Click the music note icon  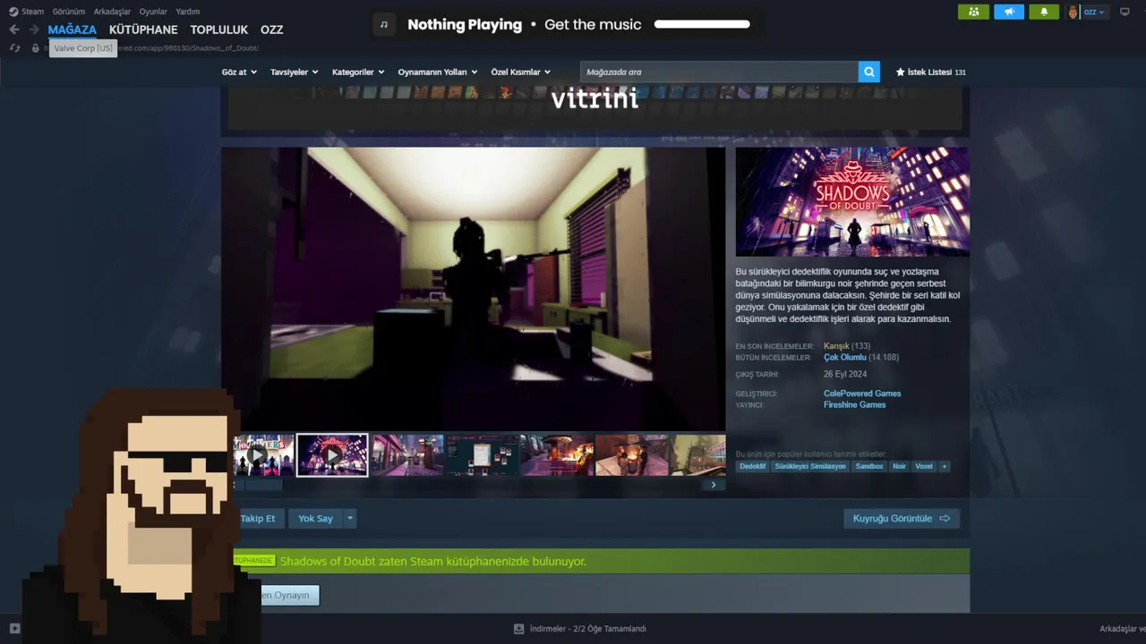[x=384, y=24]
